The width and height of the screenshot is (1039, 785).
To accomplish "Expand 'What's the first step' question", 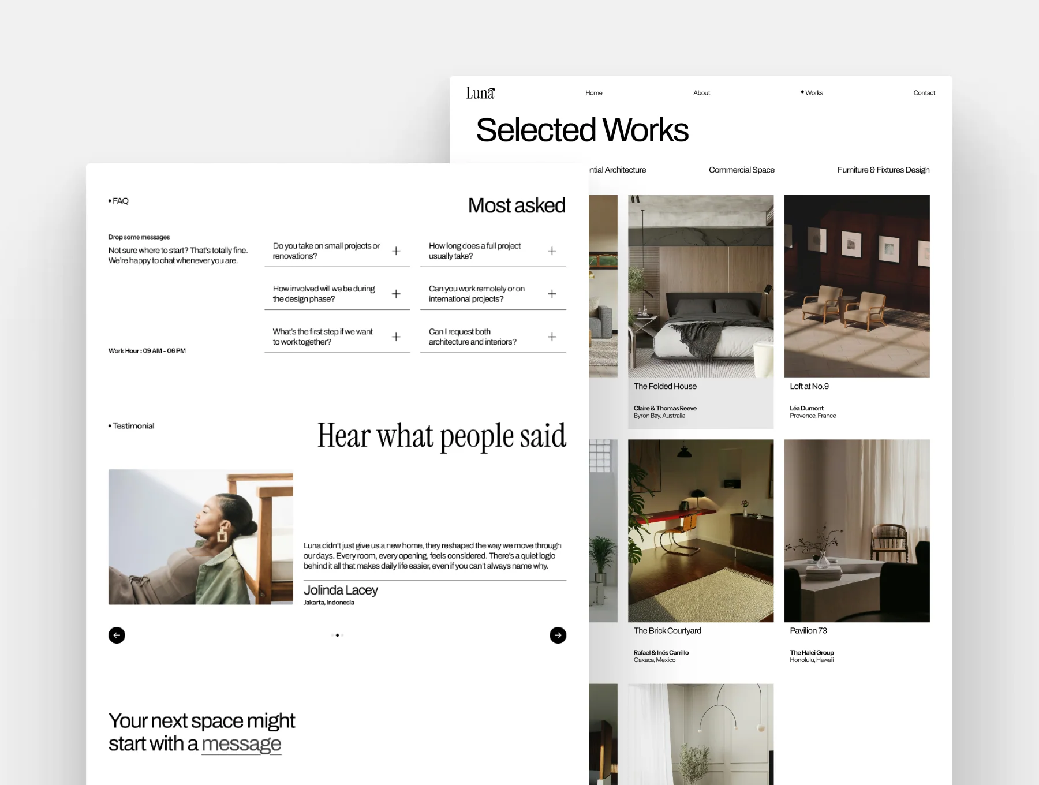I will click(x=337, y=337).
